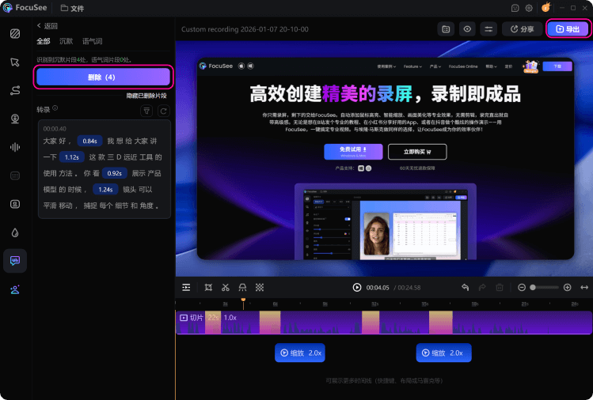Screen dimensions: 593x400
Task: Select the 1.24s silence chip
Action: (x=105, y=190)
